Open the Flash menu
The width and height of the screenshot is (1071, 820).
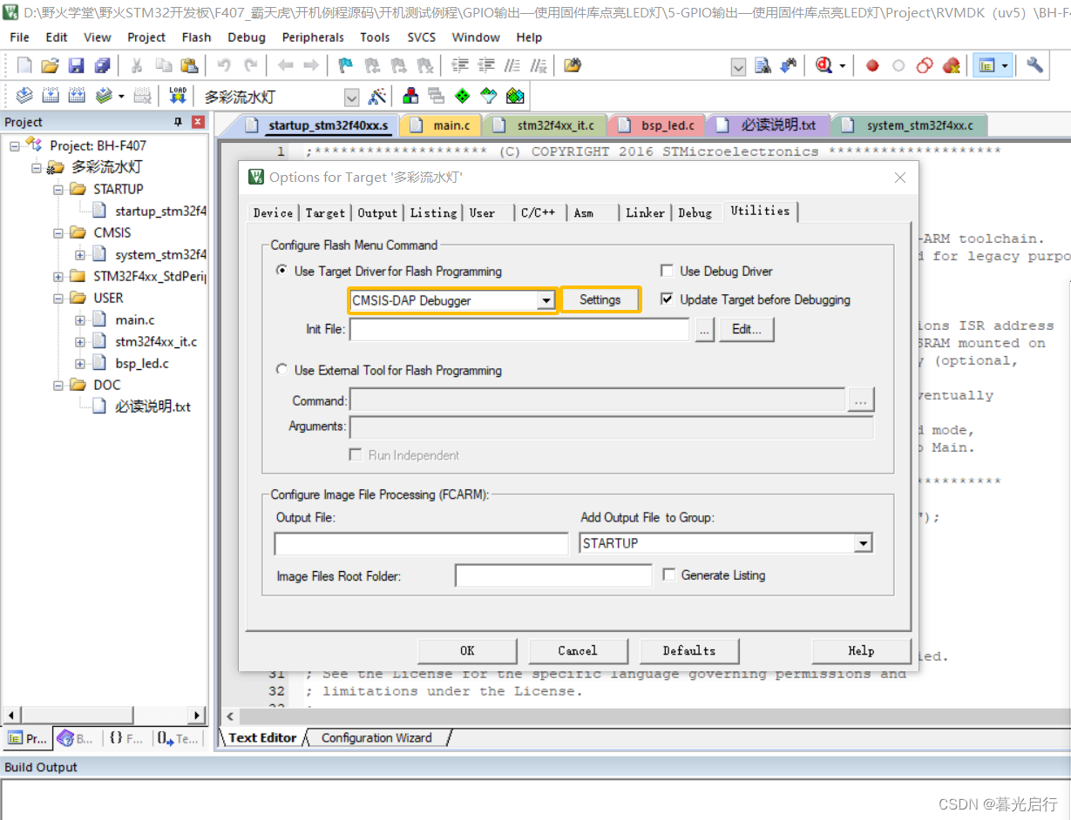click(196, 37)
